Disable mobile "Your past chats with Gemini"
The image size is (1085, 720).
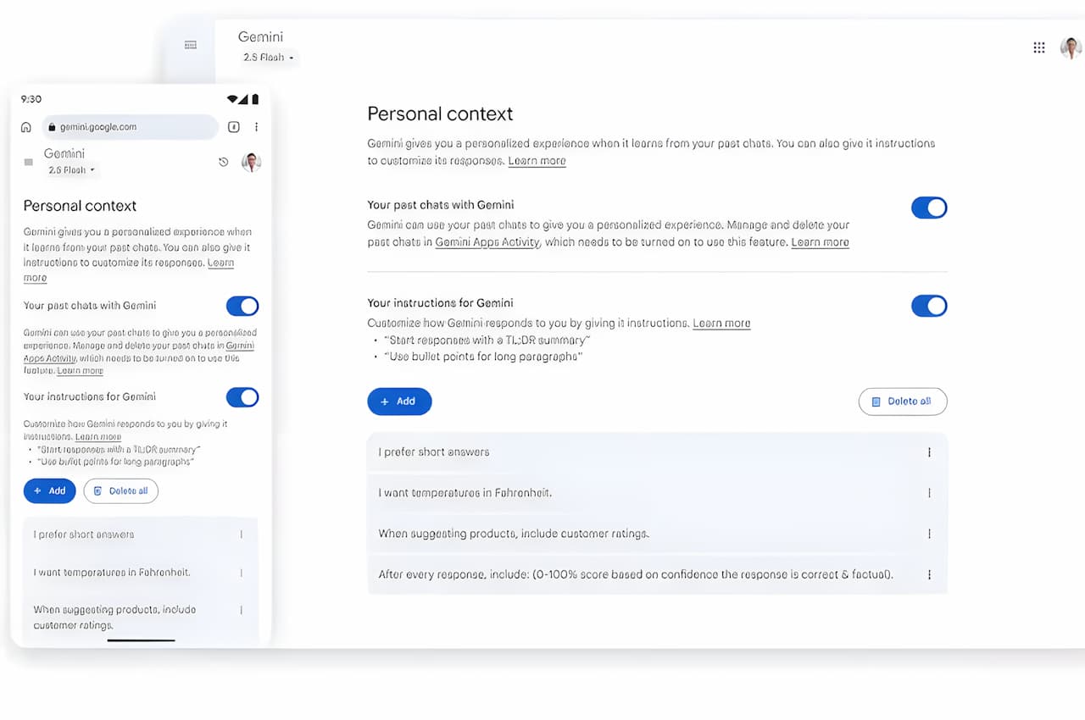(242, 306)
